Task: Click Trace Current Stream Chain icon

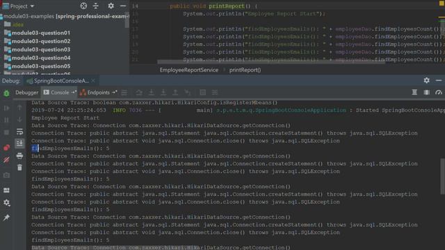Action: [x=215, y=92]
